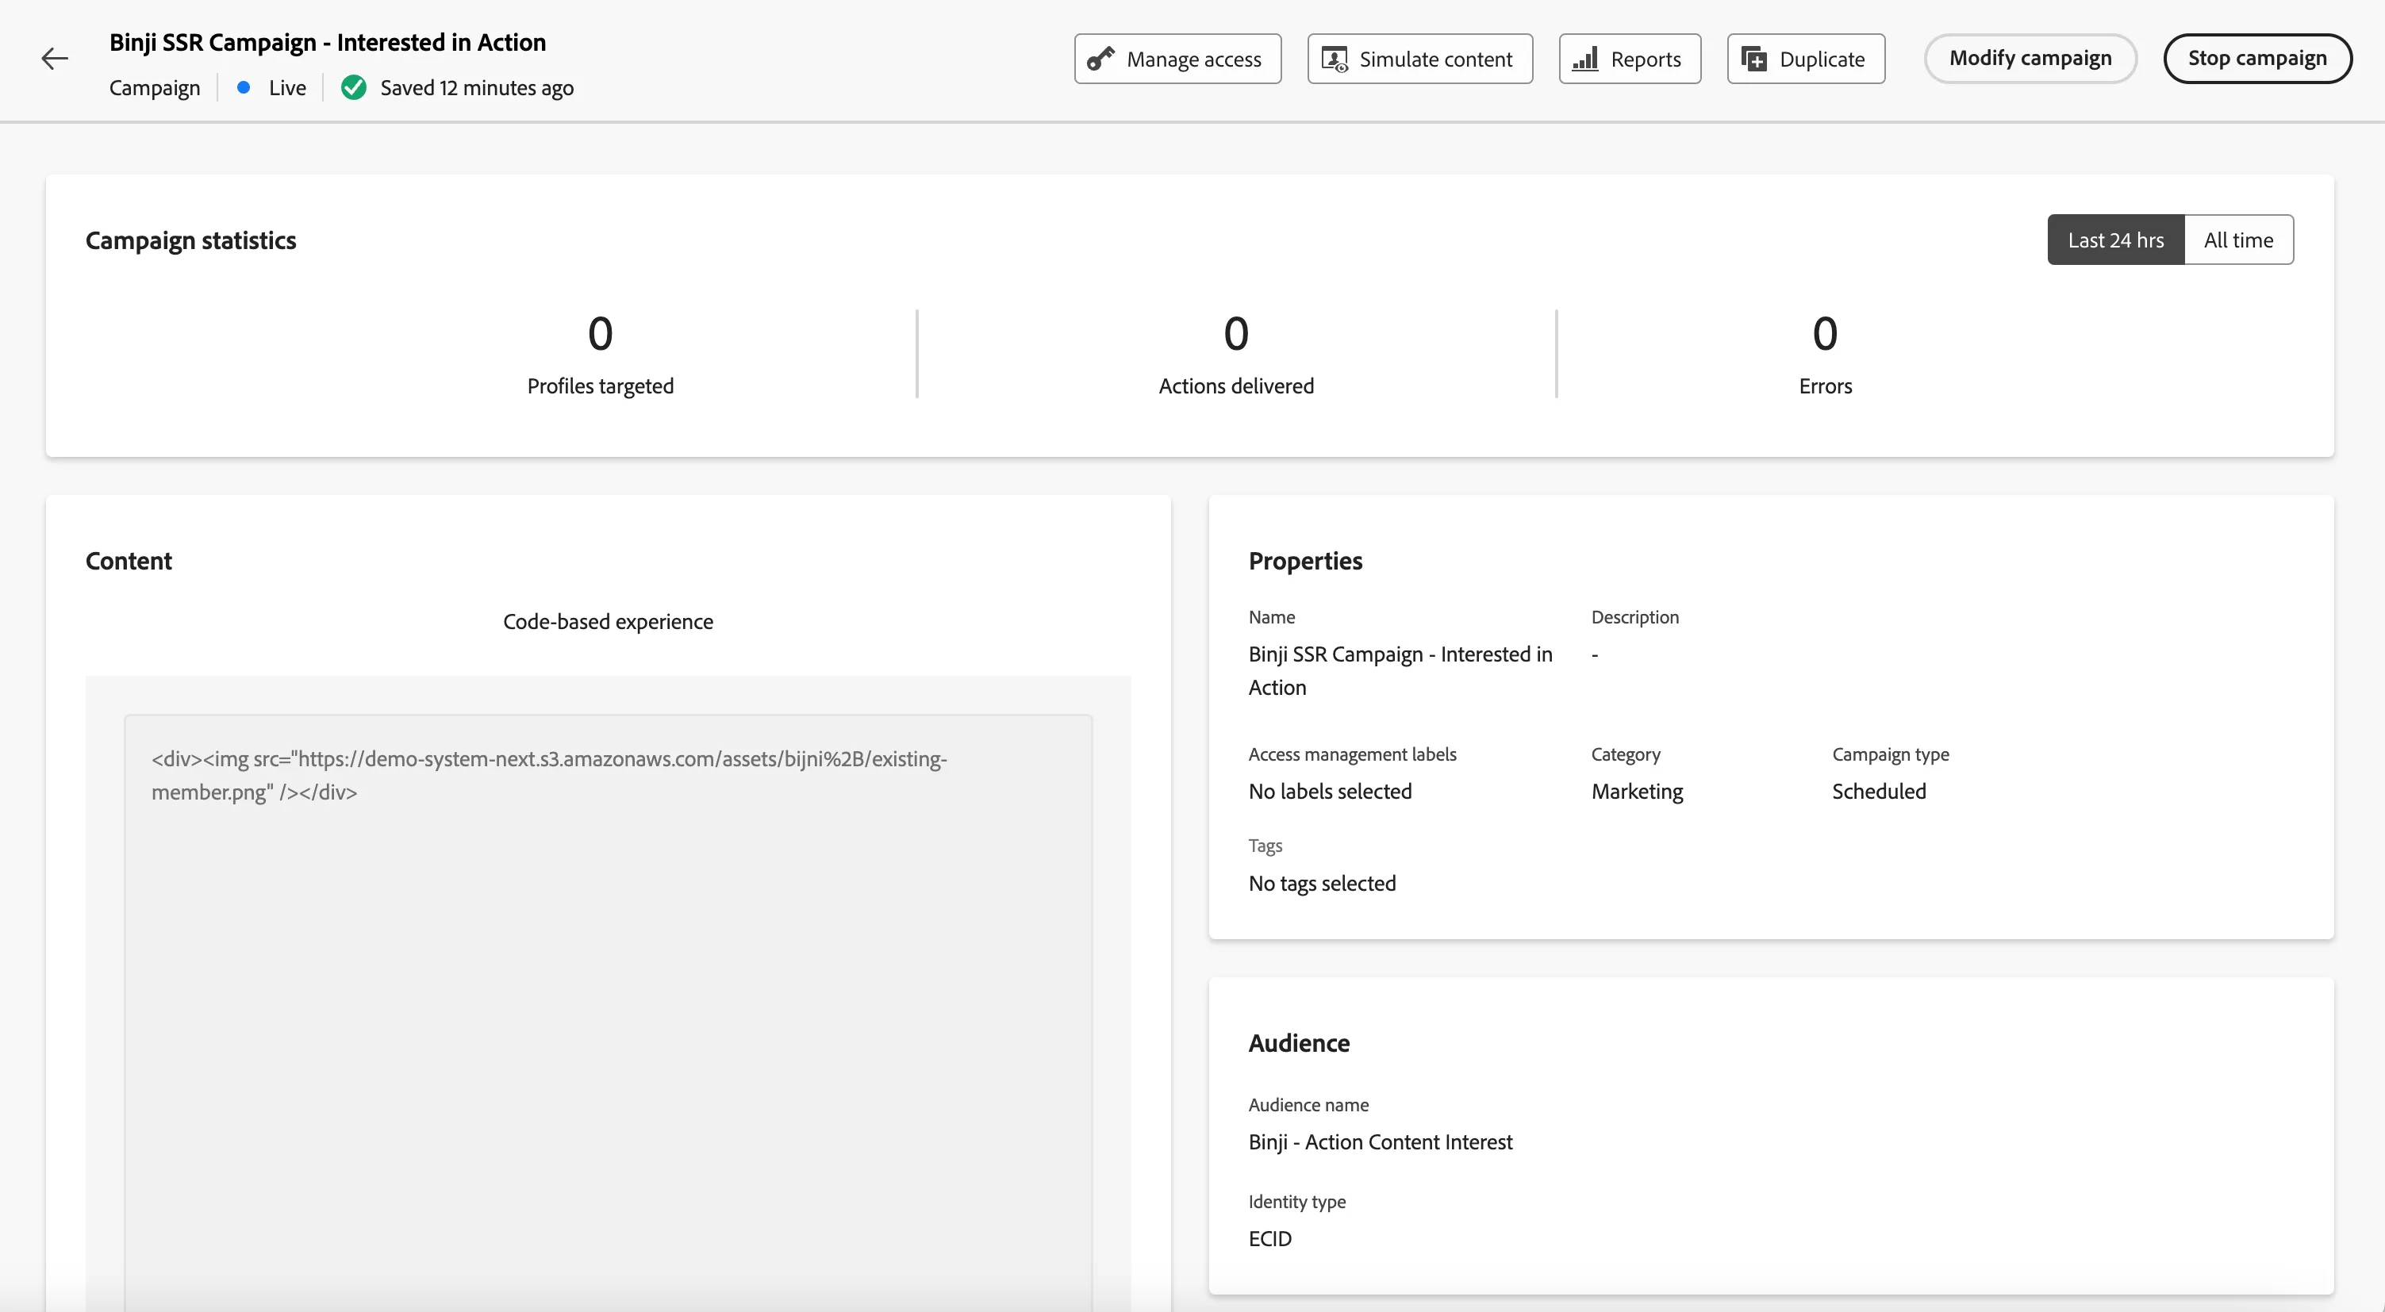The height and width of the screenshot is (1312, 2385).
Task: Click the 'ECID' identity type value
Action: click(x=1269, y=1238)
